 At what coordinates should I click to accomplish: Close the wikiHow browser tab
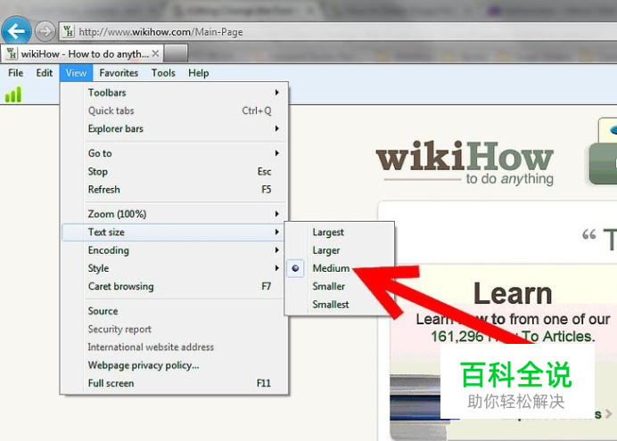(155, 53)
